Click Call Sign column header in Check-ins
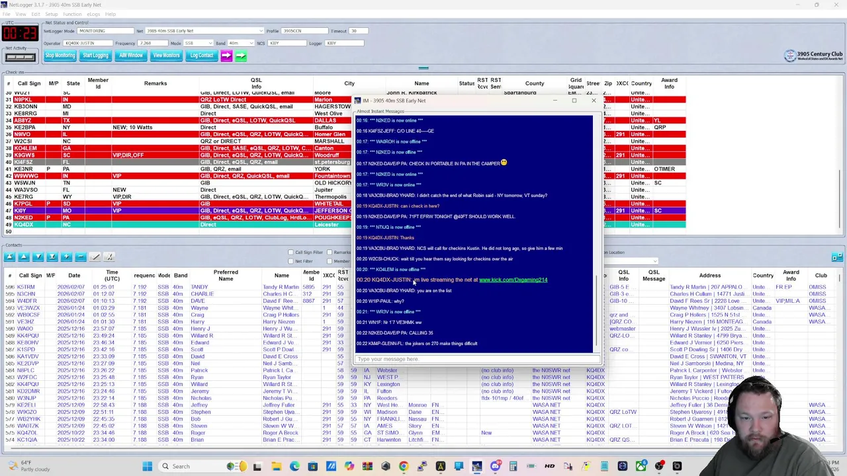The height and width of the screenshot is (476, 847). pos(29,83)
